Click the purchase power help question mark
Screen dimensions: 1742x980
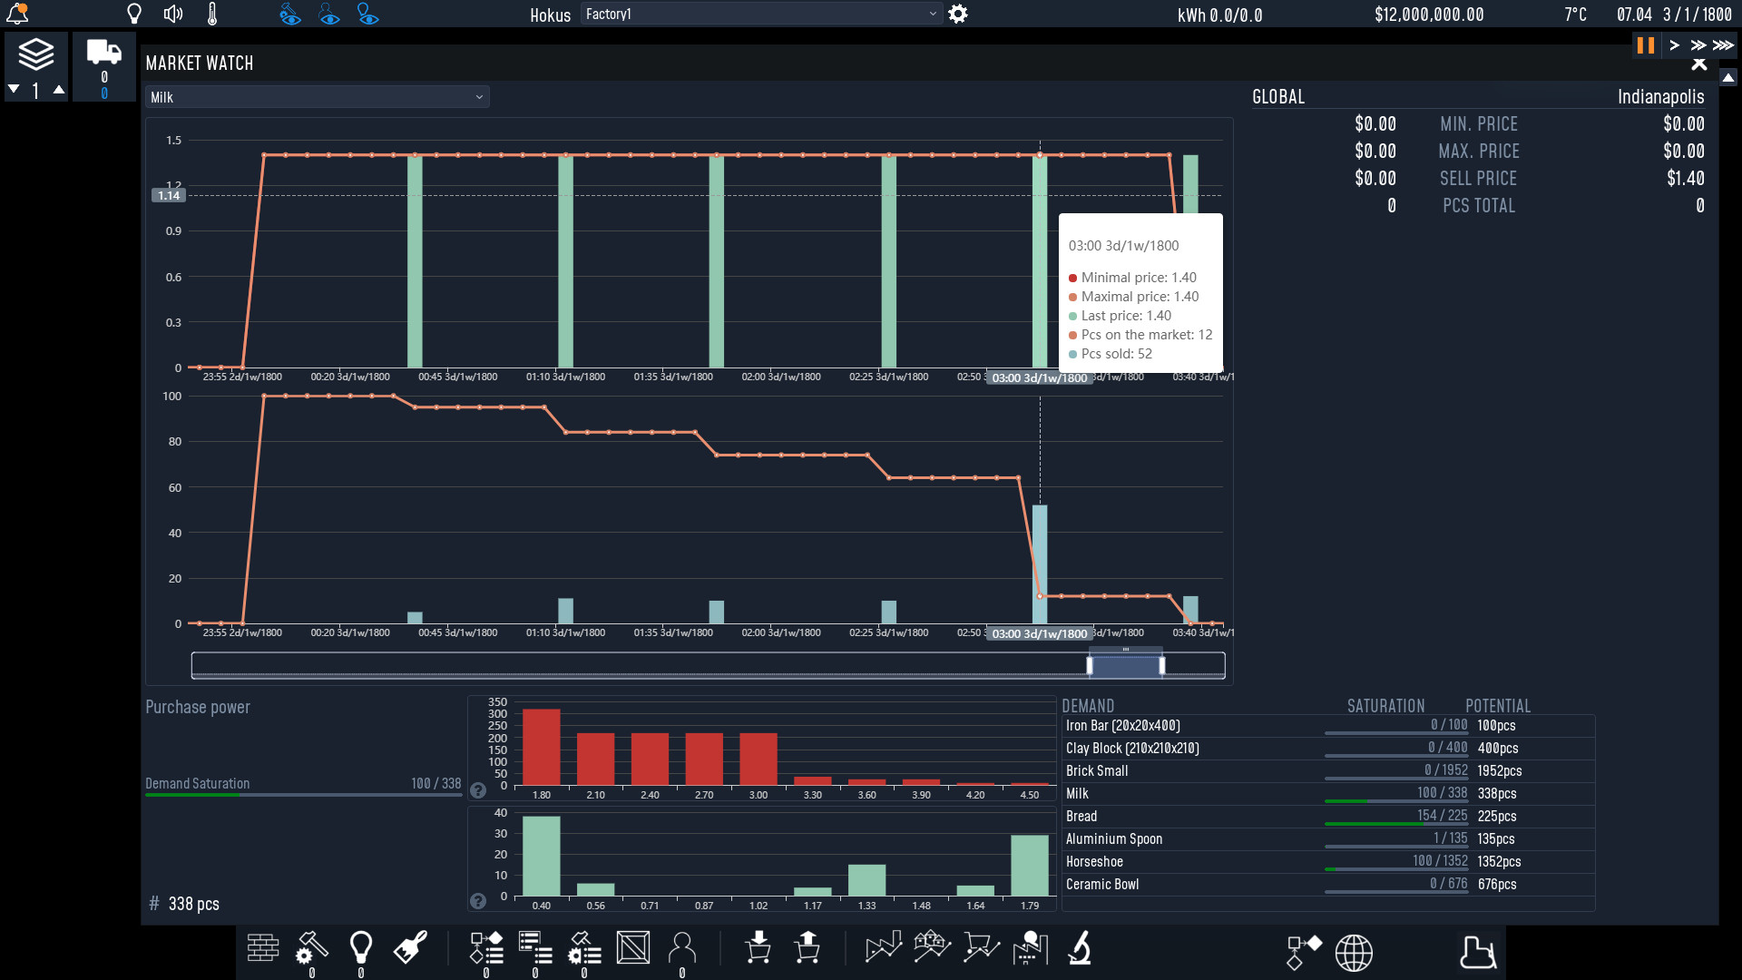(x=479, y=790)
